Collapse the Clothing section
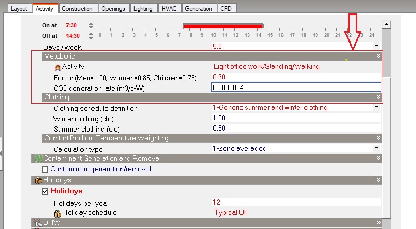 point(378,97)
